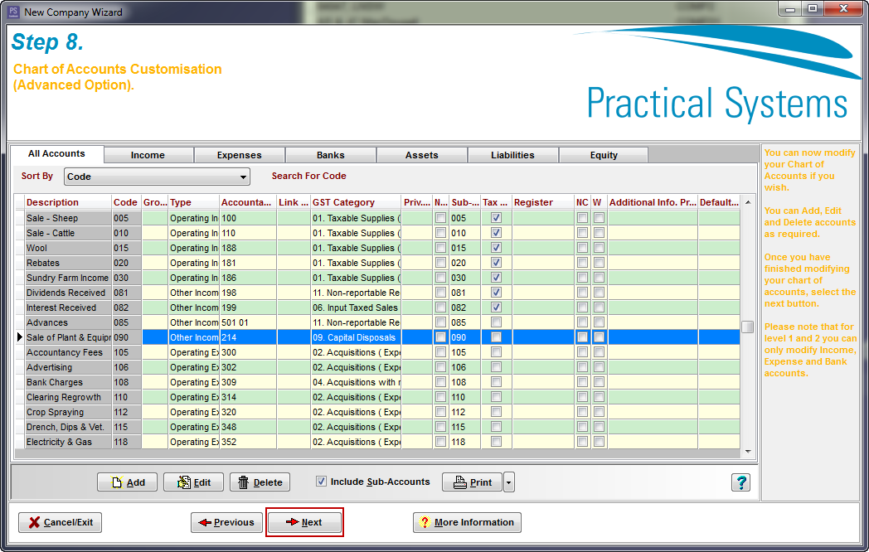Tick N checkbox for Rebates row
Viewport: 869px width, 552px height.
pyautogui.click(x=440, y=263)
